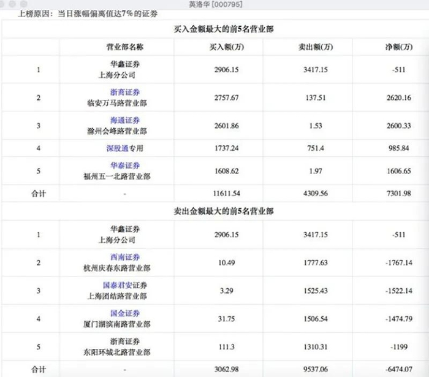Select the buy amount 3.29

pyautogui.click(x=227, y=291)
